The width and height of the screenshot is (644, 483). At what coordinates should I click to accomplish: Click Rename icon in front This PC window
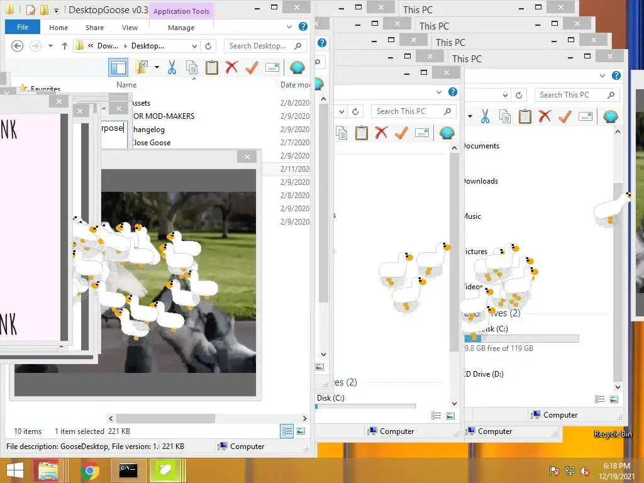click(586, 116)
